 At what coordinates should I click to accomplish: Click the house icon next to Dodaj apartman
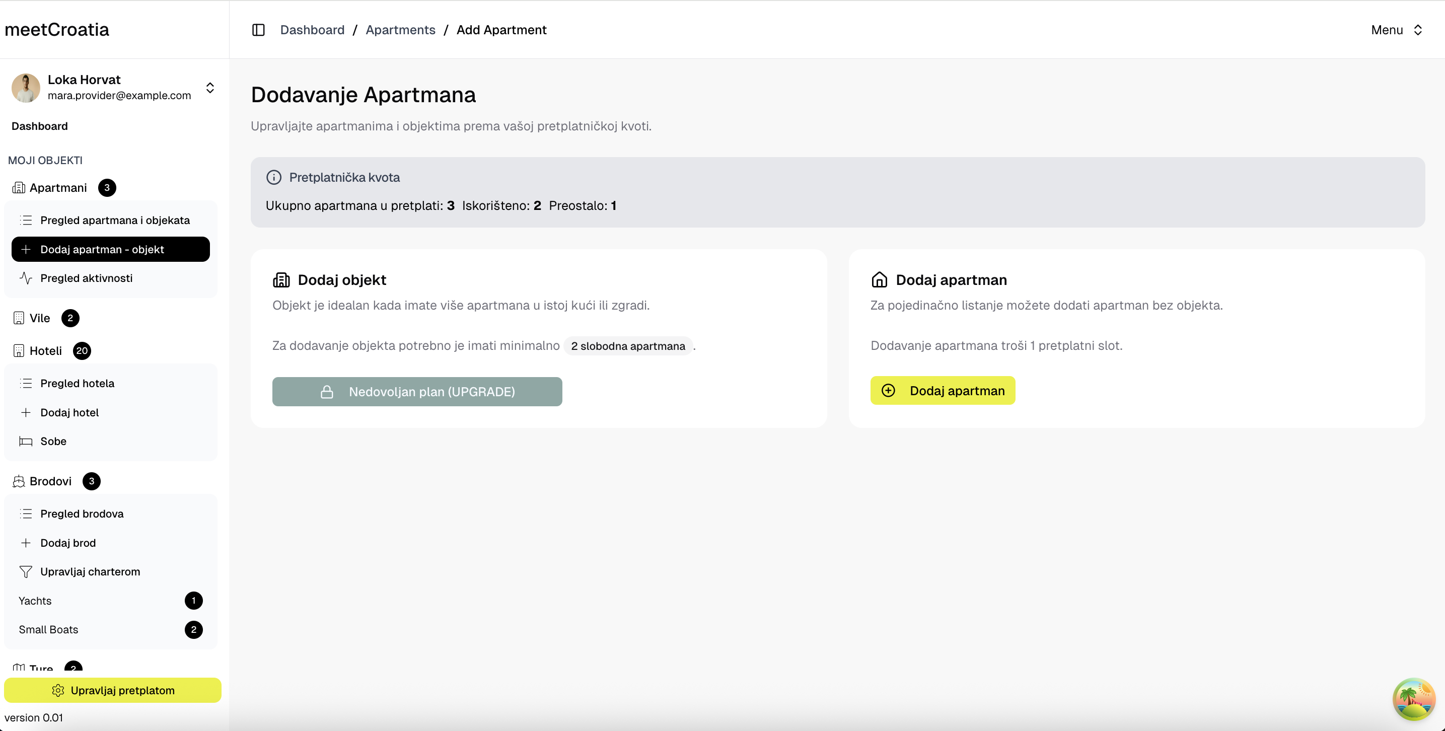pyautogui.click(x=879, y=279)
